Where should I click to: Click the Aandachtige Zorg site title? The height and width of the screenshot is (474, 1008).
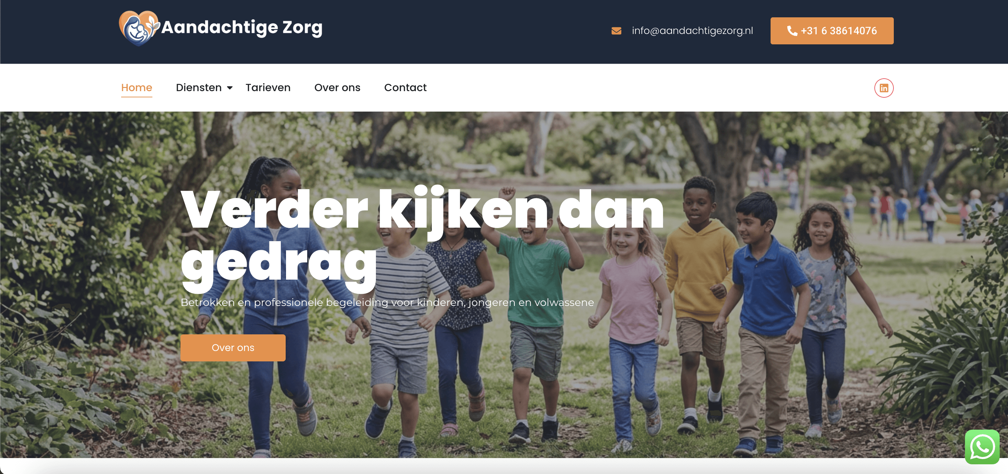[242, 27]
